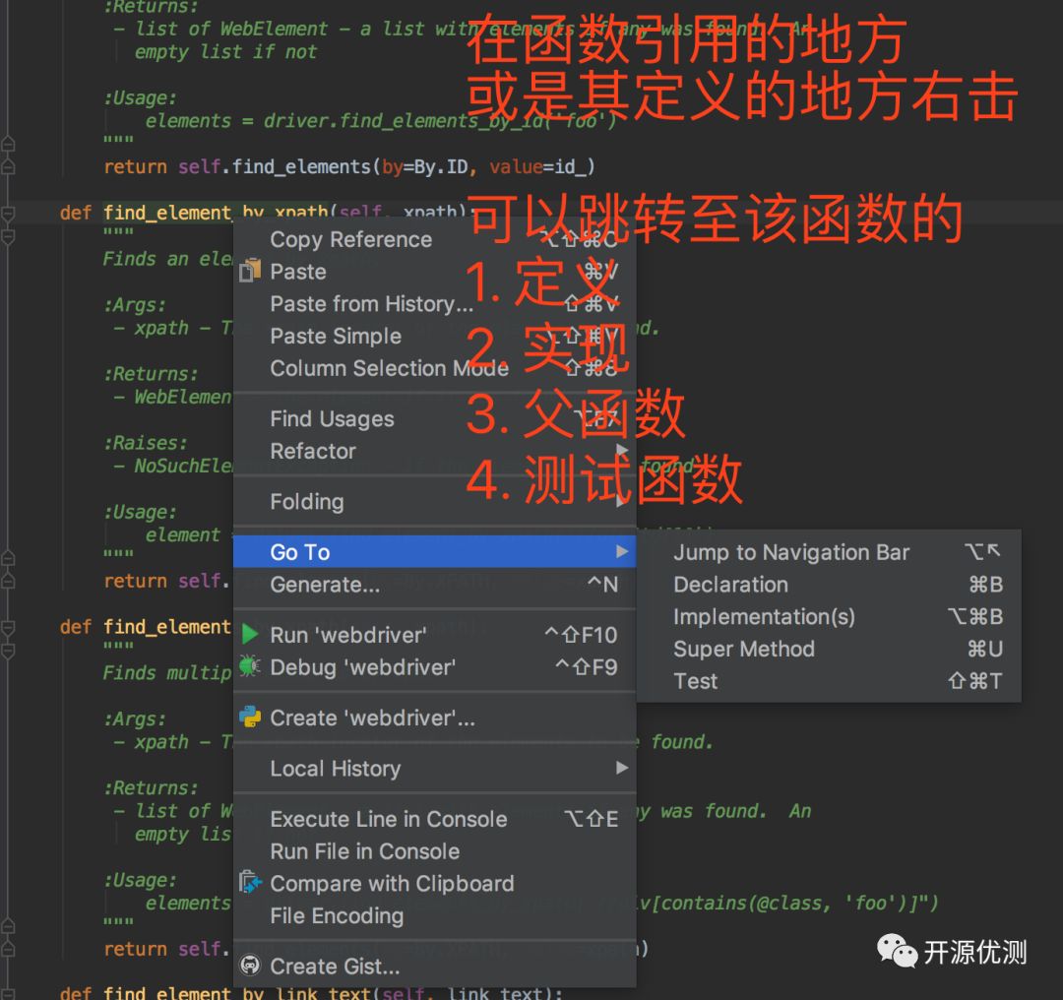Toggle fold marker beside the last return self. line
Screen dimensions: 1063x1000
8,949
